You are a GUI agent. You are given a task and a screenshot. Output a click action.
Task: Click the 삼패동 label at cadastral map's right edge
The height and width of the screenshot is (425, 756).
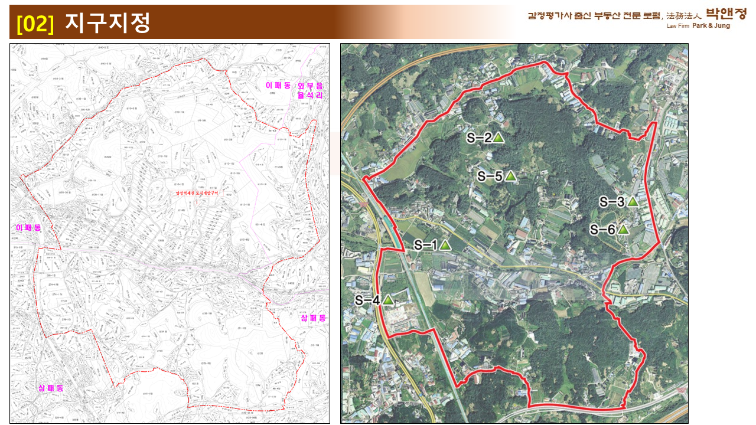313,318
